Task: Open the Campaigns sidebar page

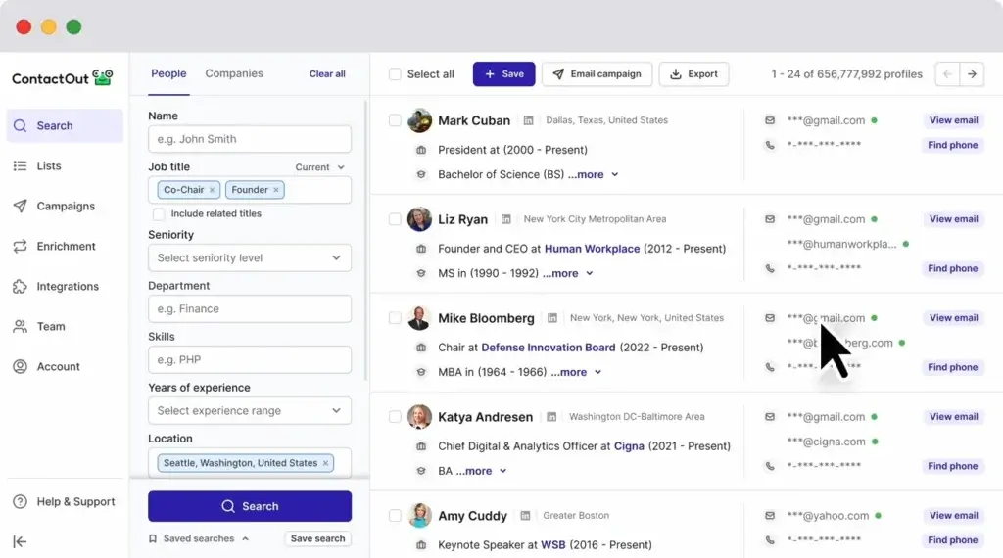Action: click(x=66, y=206)
